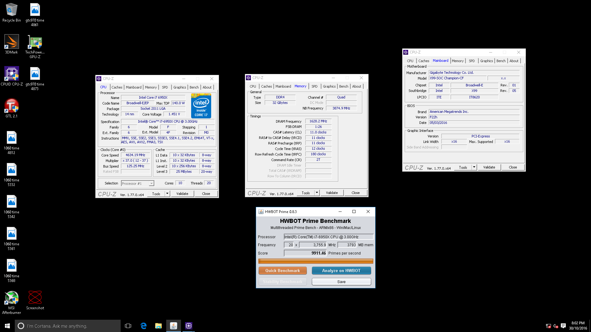Viewport: 591px width, 332px height.
Task: Open the Screenshot desktop icon
Action: 35,300
